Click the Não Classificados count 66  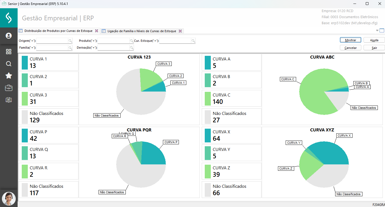[x=216, y=193]
